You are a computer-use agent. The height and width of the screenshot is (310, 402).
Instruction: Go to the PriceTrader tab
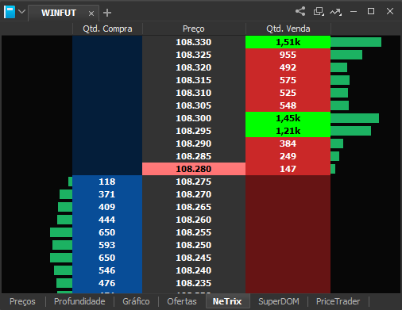tap(338, 301)
